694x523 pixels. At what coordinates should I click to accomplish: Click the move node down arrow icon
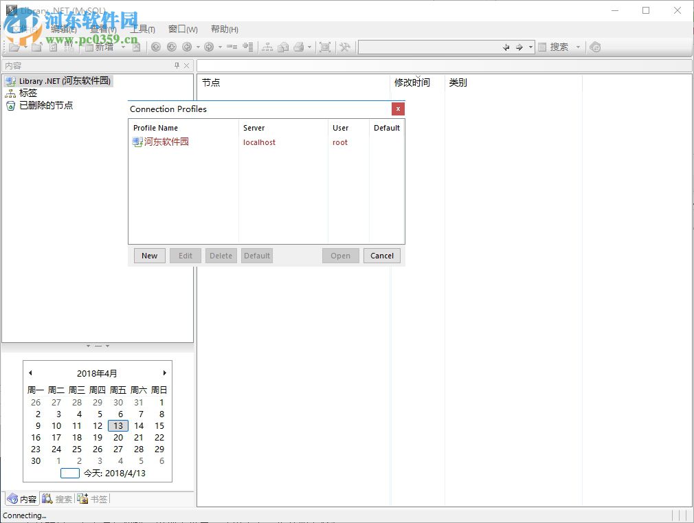tap(172, 47)
